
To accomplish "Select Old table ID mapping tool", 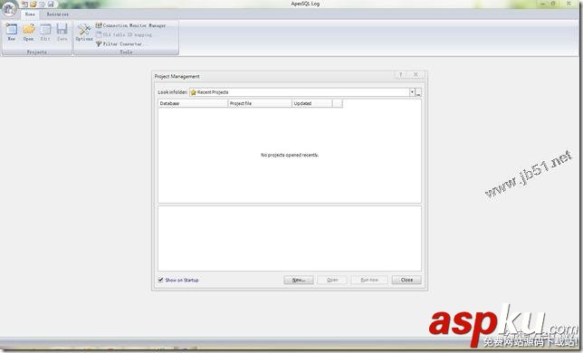I will click(124, 34).
